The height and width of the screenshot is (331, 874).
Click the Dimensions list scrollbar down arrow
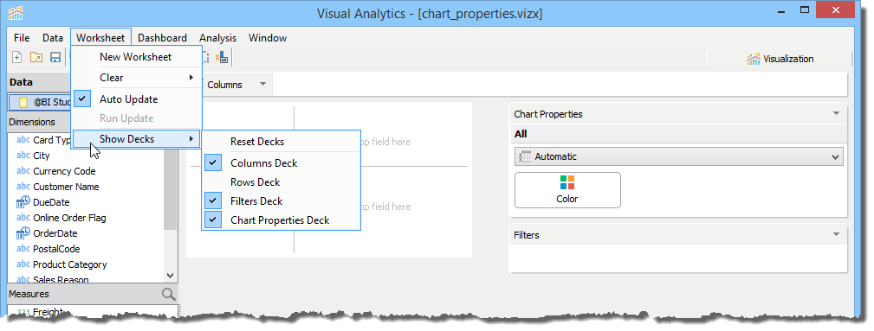pos(171,276)
